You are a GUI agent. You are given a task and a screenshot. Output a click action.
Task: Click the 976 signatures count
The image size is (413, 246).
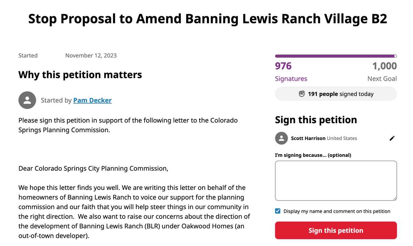point(283,66)
